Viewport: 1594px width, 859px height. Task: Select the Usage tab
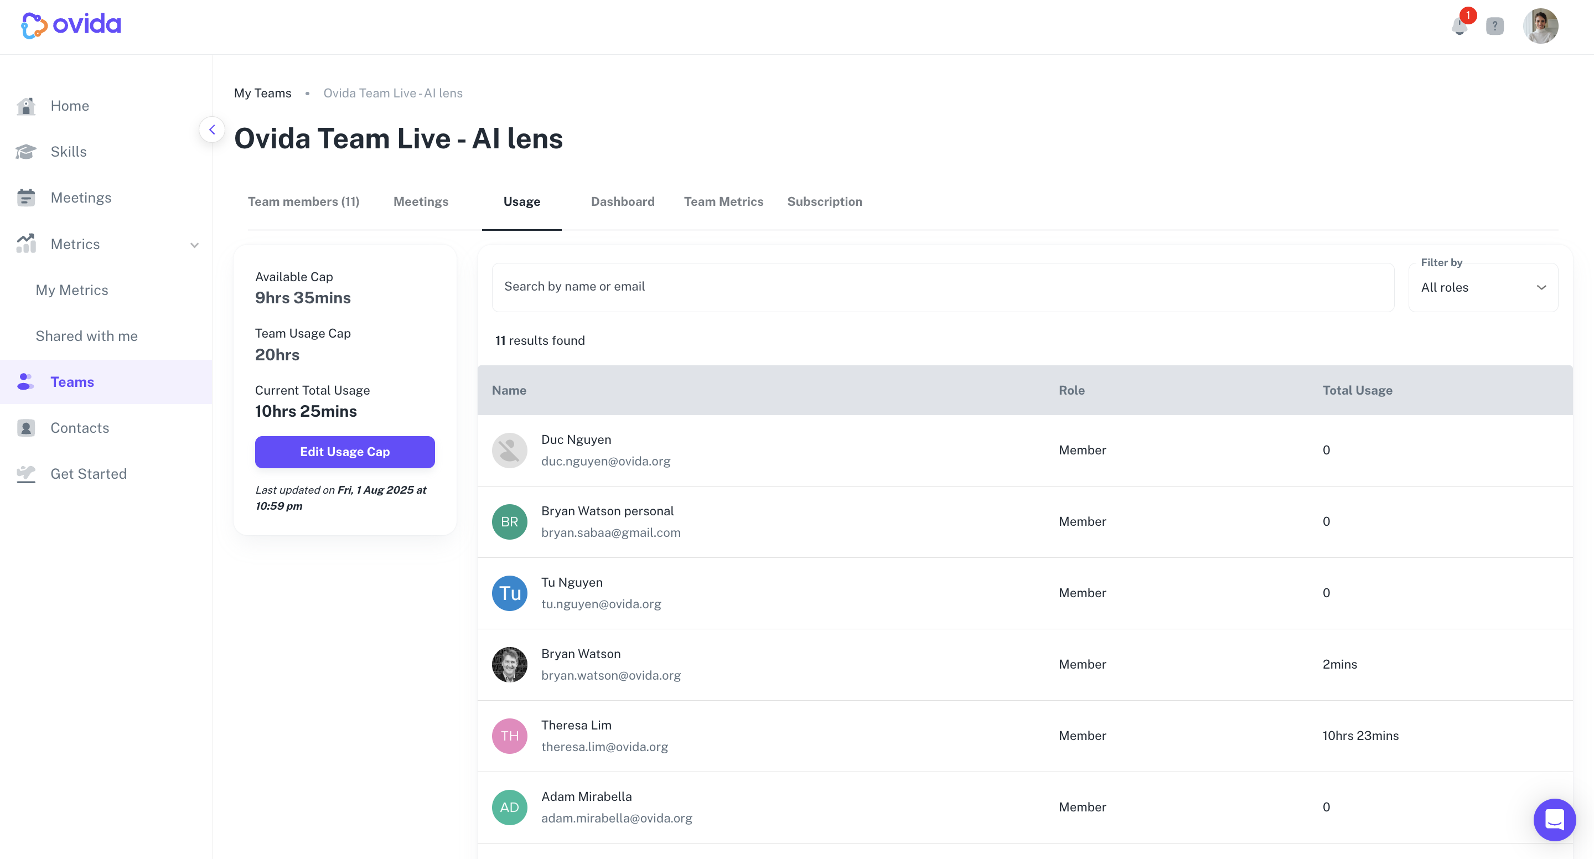521,202
